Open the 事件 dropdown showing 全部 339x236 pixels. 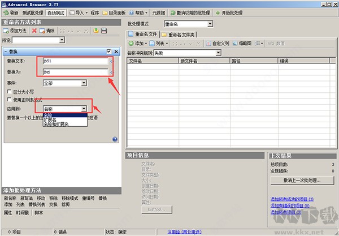(84, 83)
